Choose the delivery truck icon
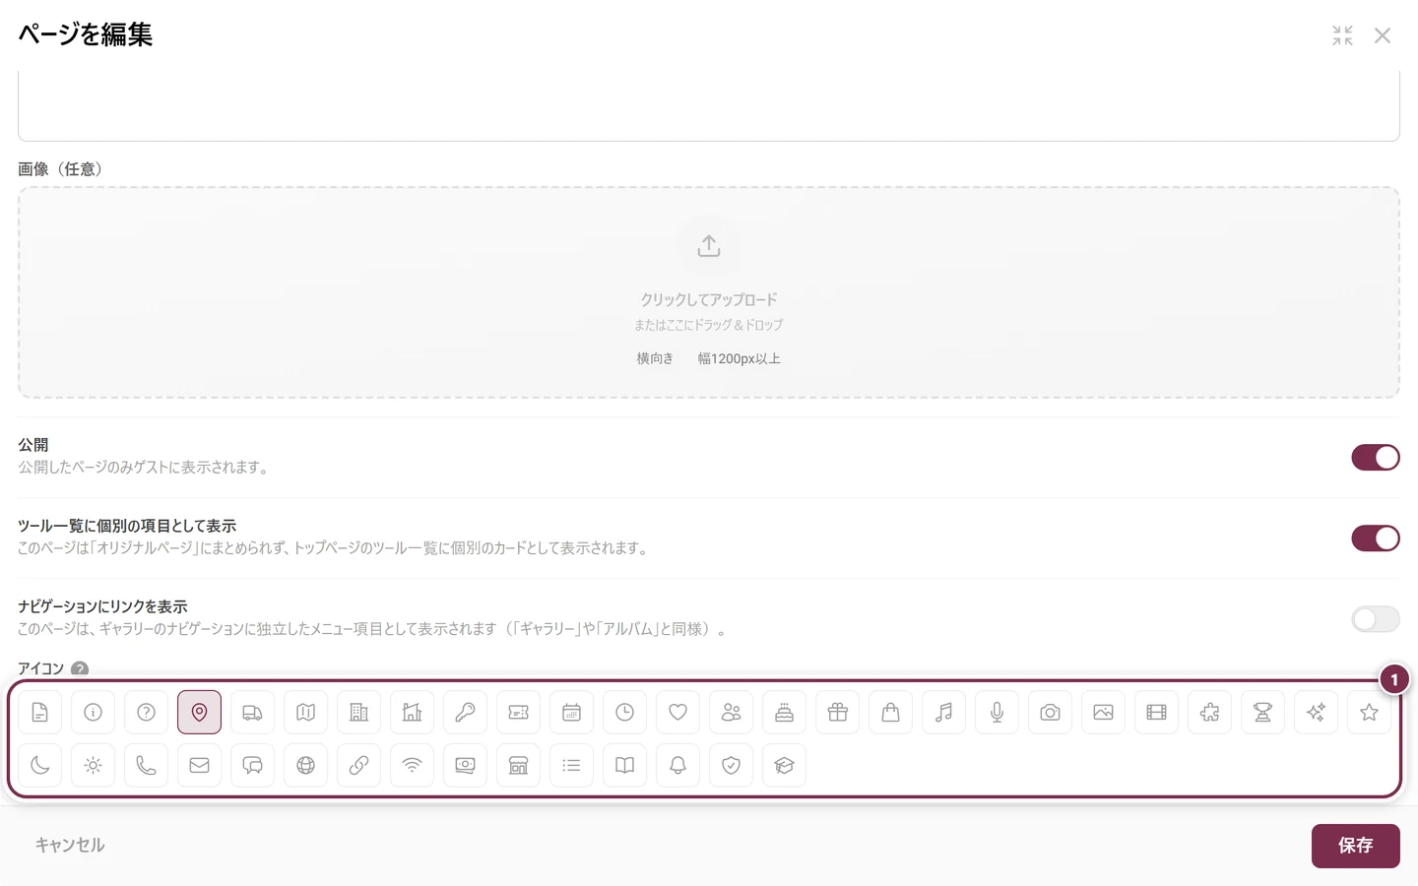Viewport: 1418px width, 886px height. click(x=252, y=712)
